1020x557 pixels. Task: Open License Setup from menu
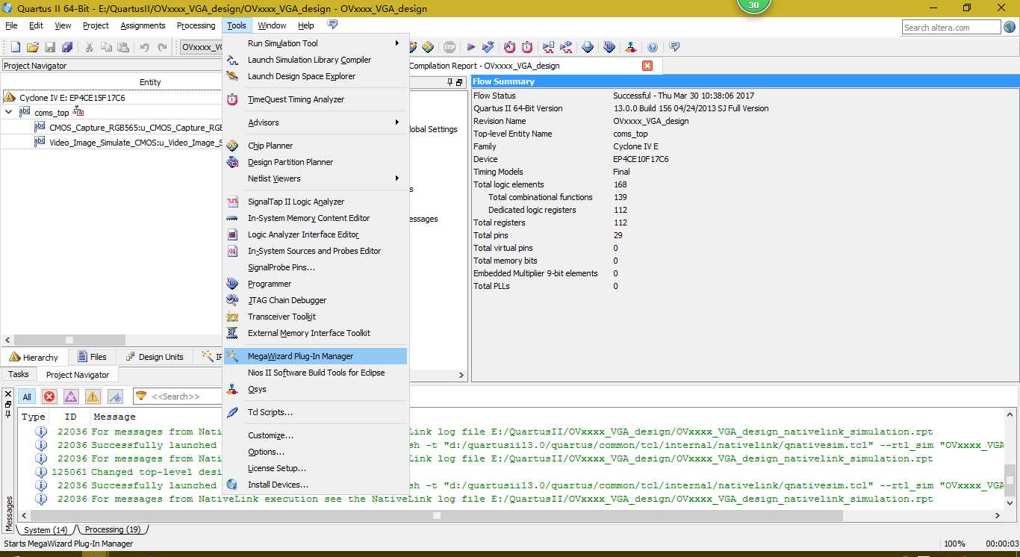tap(316, 468)
